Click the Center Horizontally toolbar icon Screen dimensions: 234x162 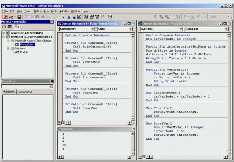coord(193,17)
